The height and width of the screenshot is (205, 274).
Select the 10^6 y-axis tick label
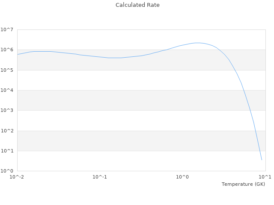click(x=7, y=50)
